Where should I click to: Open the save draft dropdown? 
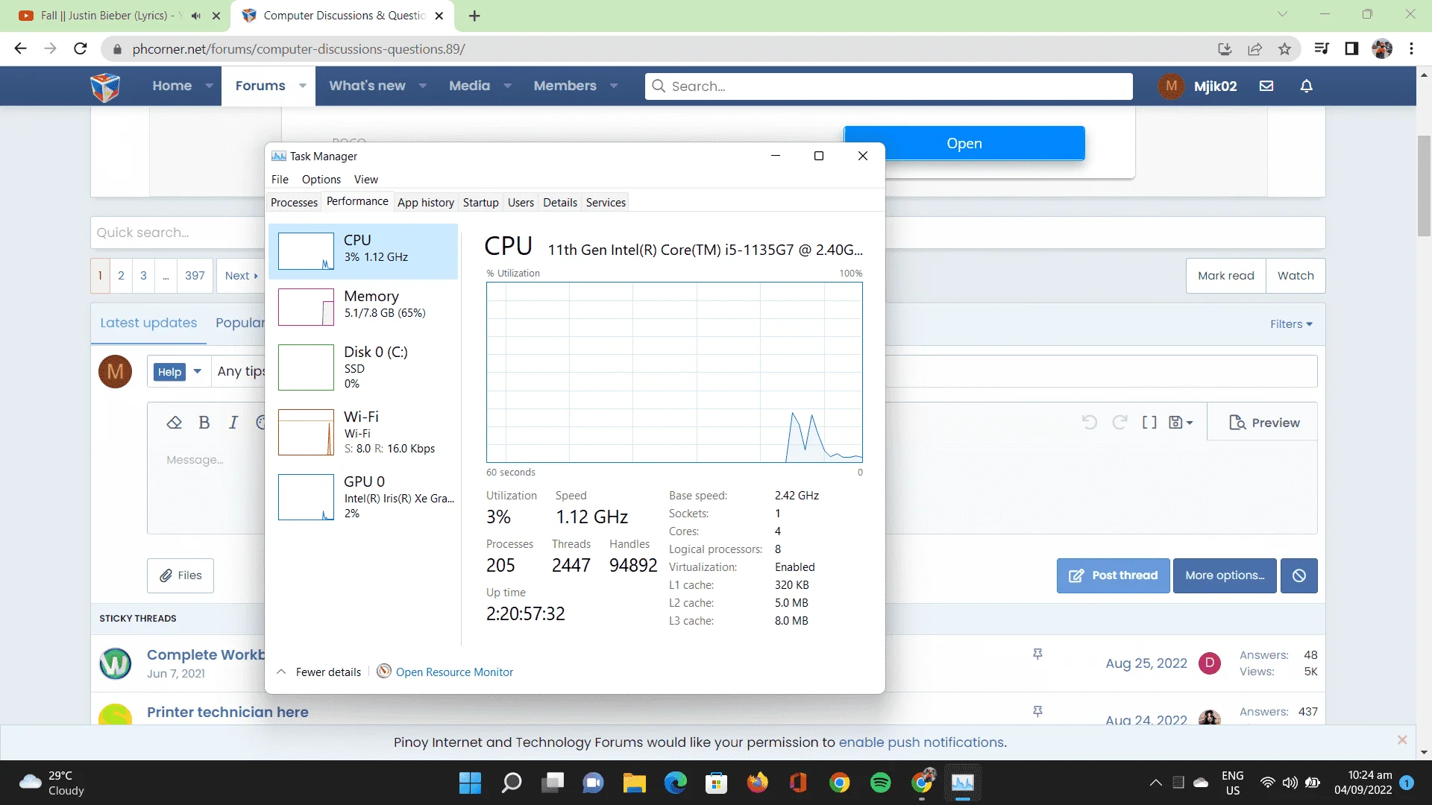point(1181,423)
